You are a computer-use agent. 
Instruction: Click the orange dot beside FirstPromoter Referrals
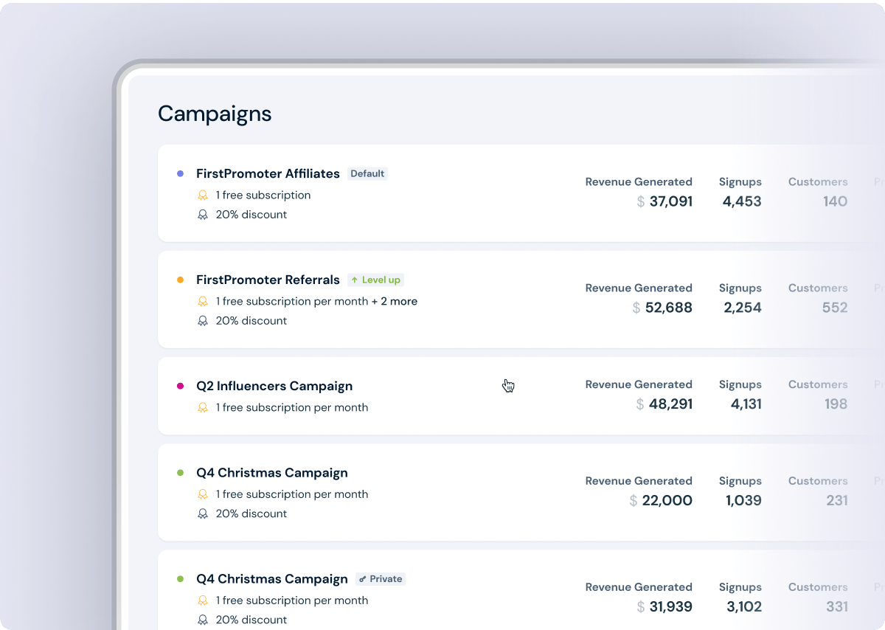point(180,280)
